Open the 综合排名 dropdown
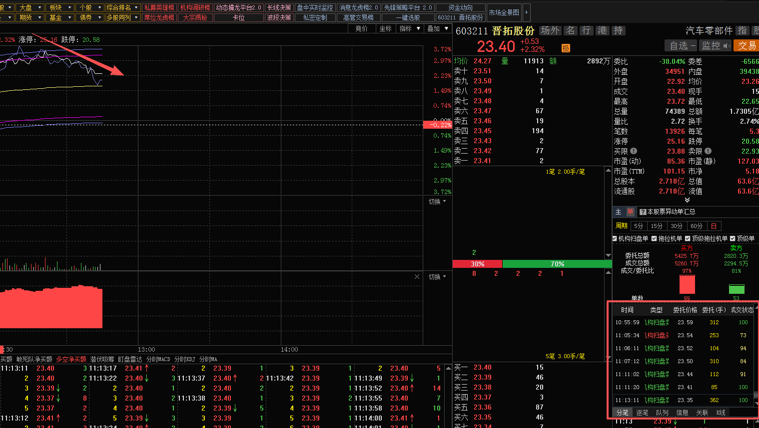Viewport: 759px width, 428px height. [122, 7]
